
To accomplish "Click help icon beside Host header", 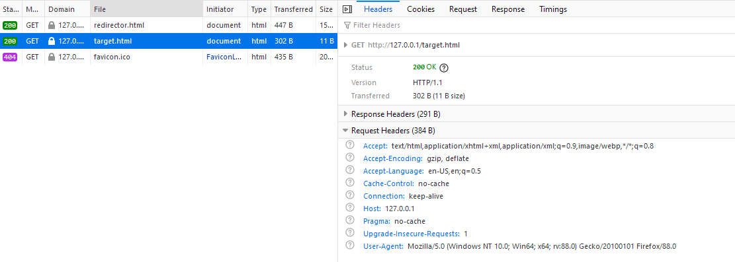I will point(349,208).
